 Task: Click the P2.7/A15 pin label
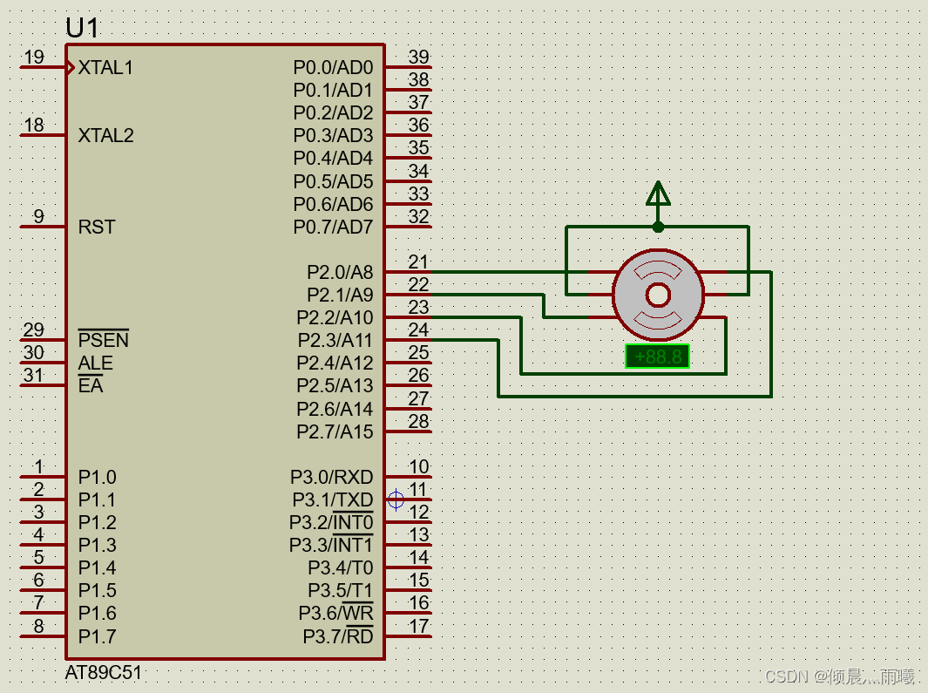tap(335, 431)
